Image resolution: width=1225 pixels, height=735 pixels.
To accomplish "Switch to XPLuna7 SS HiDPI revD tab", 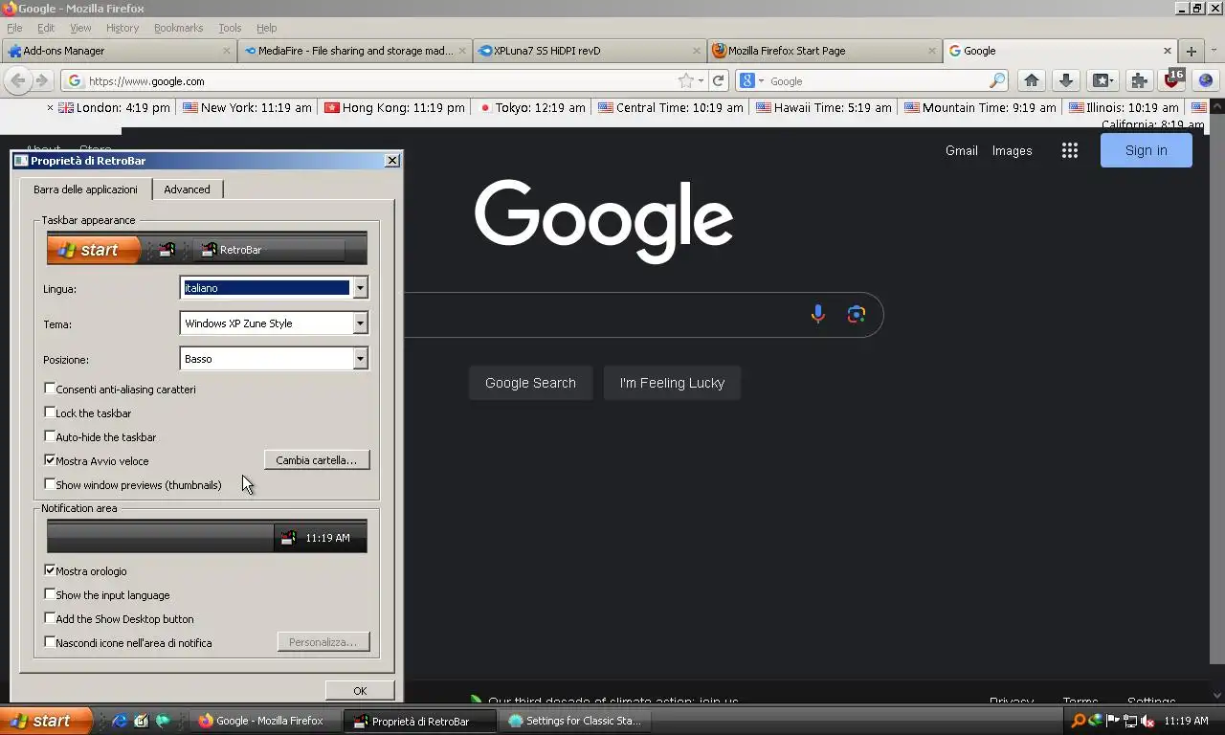I will pyautogui.click(x=590, y=51).
